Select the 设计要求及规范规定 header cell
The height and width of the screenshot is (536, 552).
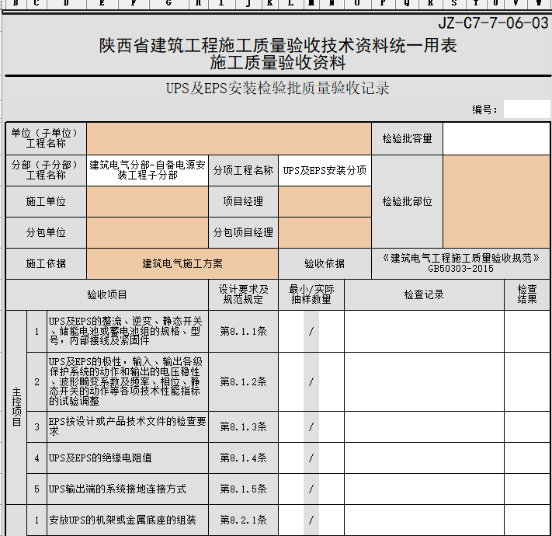[243, 294]
